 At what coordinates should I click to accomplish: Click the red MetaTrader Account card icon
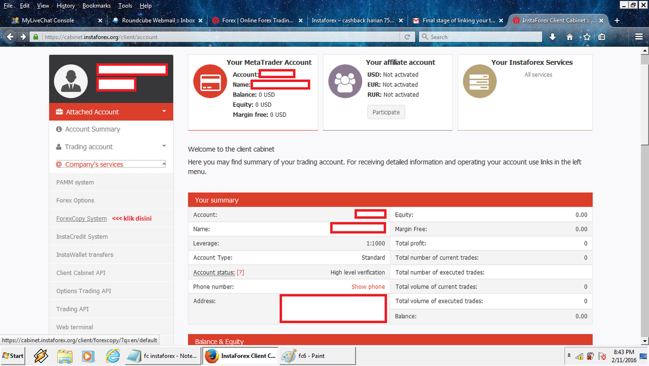210,82
